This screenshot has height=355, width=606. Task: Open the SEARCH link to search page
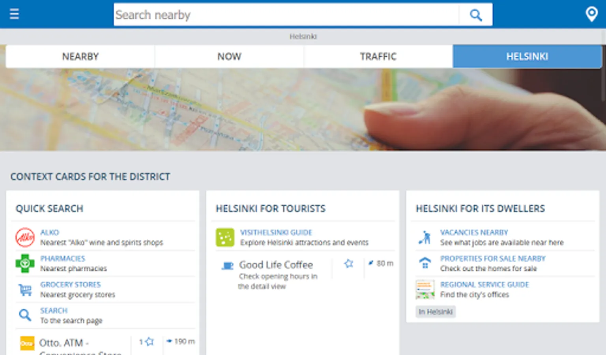(x=54, y=310)
